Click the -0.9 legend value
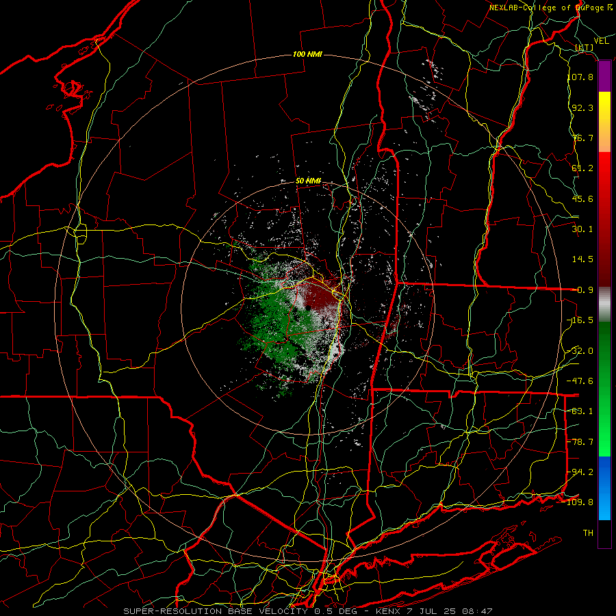Screen dimensions: 616x616 pyautogui.click(x=582, y=290)
